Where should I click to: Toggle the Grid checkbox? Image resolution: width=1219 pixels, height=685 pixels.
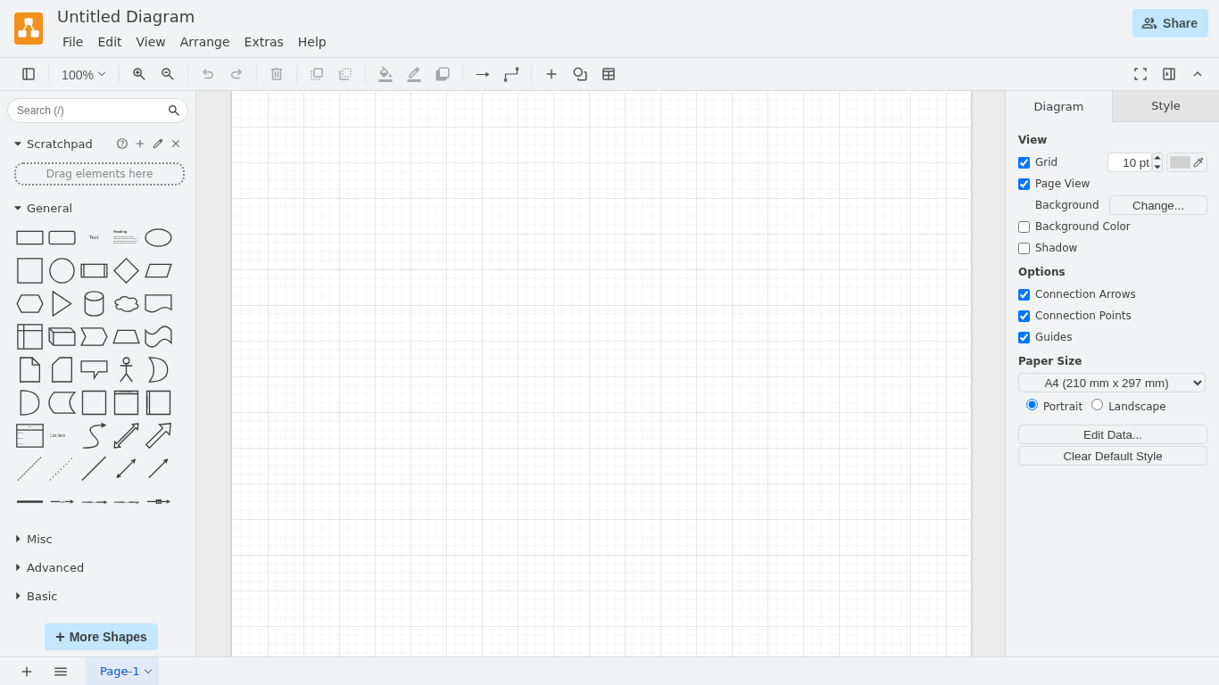pyautogui.click(x=1024, y=162)
